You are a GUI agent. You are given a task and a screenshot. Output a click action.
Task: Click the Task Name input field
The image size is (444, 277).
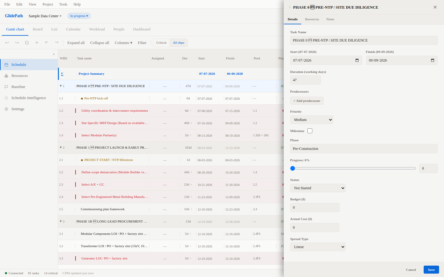(x=364, y=40)
